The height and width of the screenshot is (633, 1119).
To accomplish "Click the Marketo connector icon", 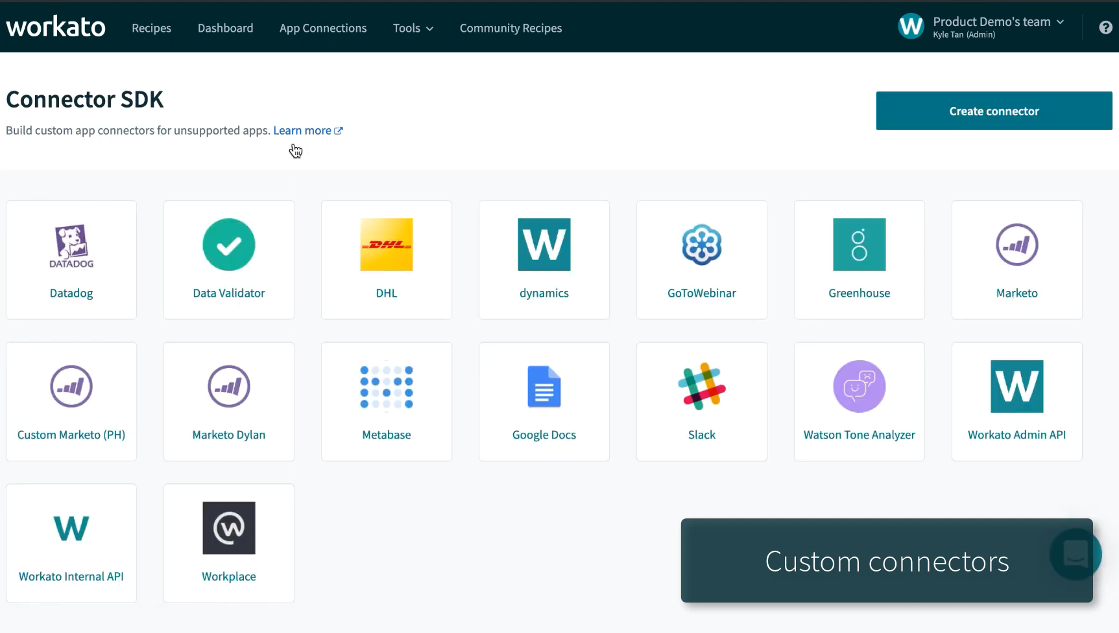I will [1017, 244].
